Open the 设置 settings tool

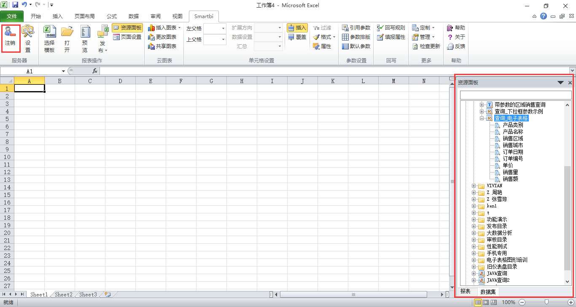click(x=28, y=38)
